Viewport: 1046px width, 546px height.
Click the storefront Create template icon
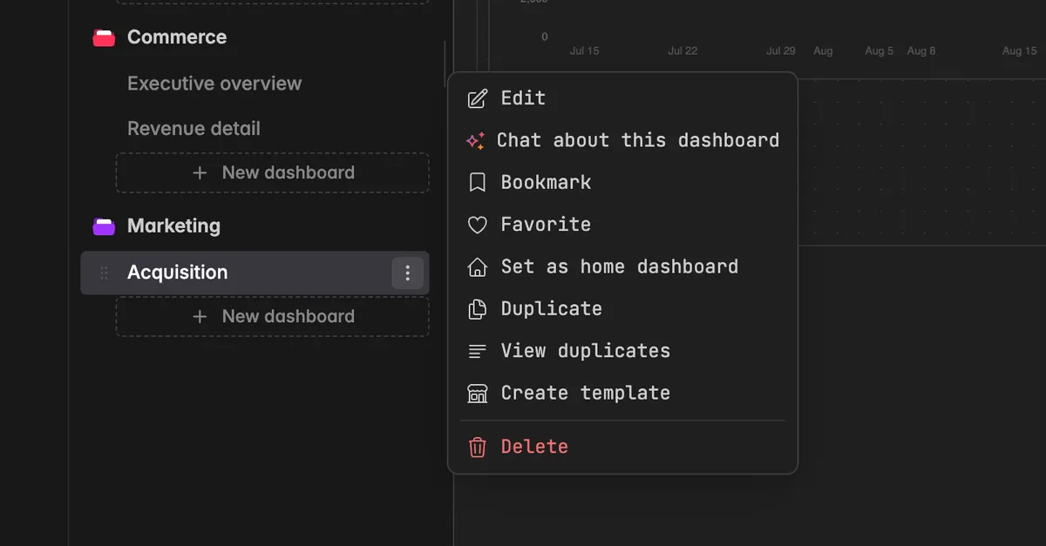pos(477,394)
